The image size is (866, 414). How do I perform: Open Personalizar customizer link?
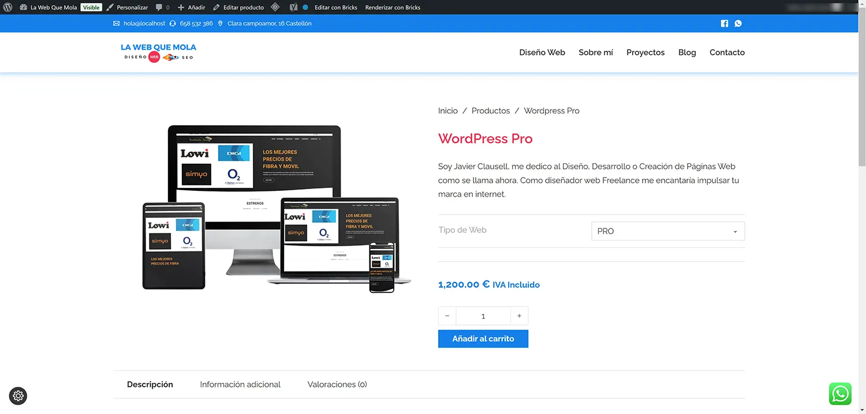127,7
